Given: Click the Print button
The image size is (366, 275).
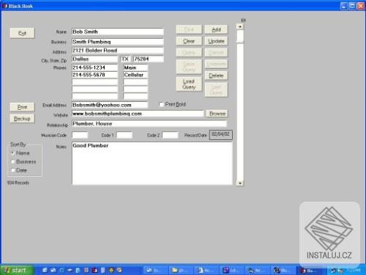Looking at the screenshot, I should pos(22,107).
